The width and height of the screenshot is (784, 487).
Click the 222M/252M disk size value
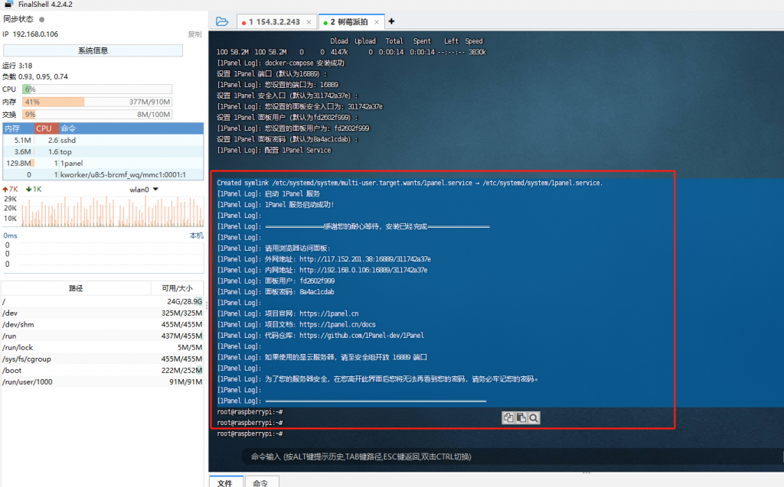click(182, 371)
